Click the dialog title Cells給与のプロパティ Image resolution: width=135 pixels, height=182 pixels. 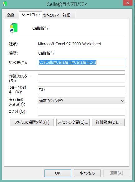point(67,4)
